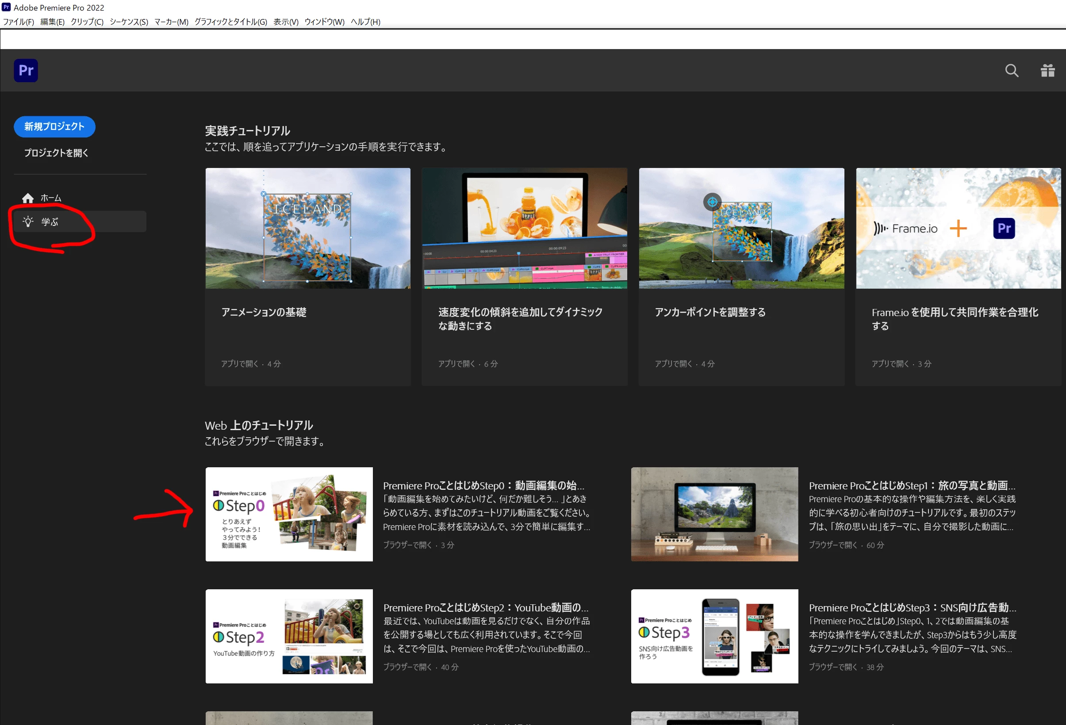Open the search magnifier icon
Screen dimensions: 1066x725
click(x=1012, y=71)
